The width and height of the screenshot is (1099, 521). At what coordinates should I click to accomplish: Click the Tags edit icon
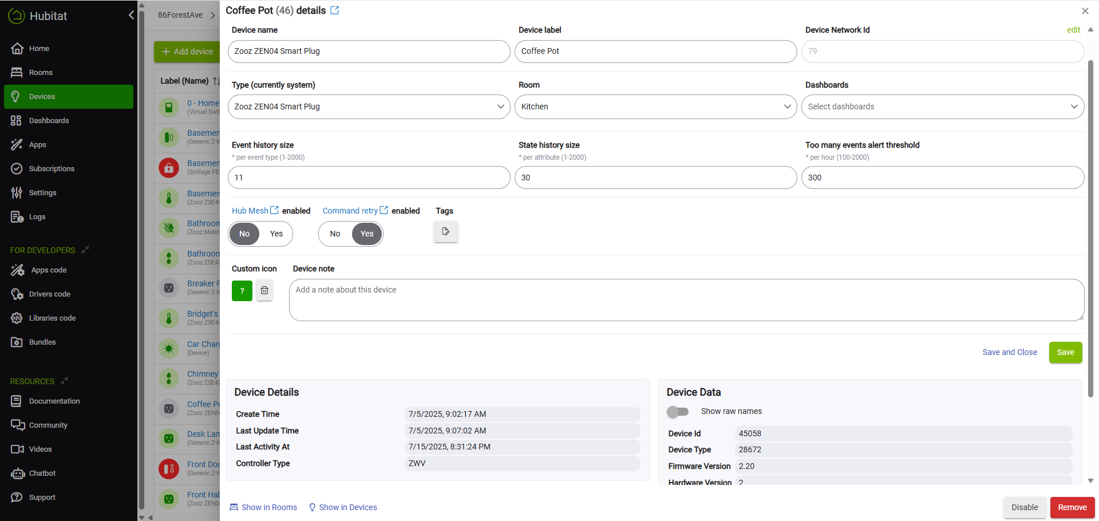coord(445,231)
